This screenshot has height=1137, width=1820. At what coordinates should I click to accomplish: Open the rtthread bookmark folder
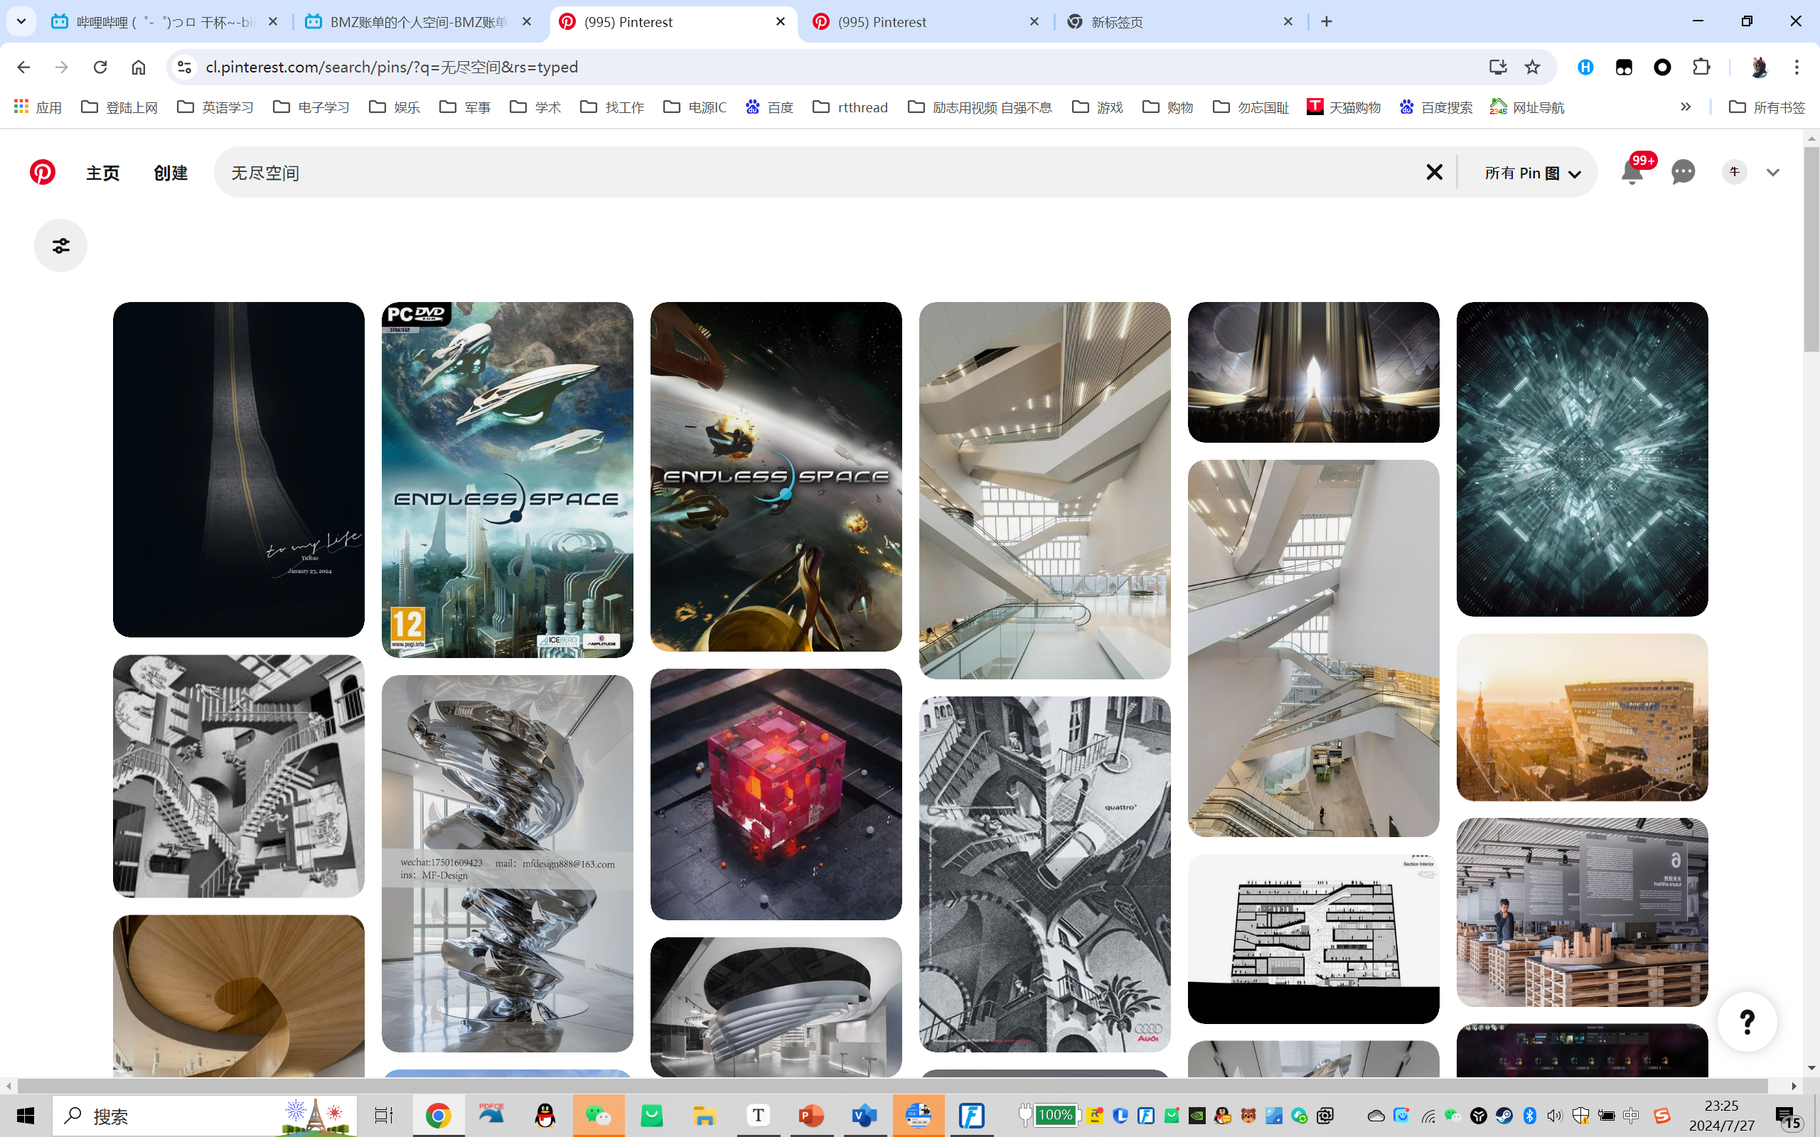pyautogui.click(x=850, y=107)
